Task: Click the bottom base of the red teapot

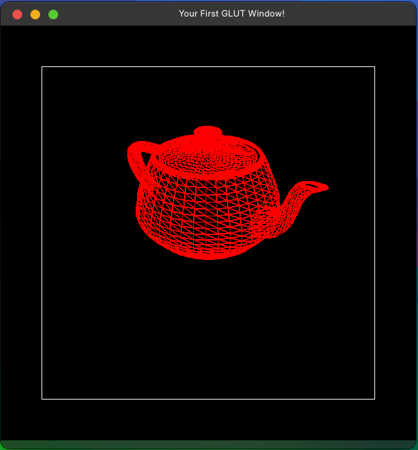Action: 208,253
